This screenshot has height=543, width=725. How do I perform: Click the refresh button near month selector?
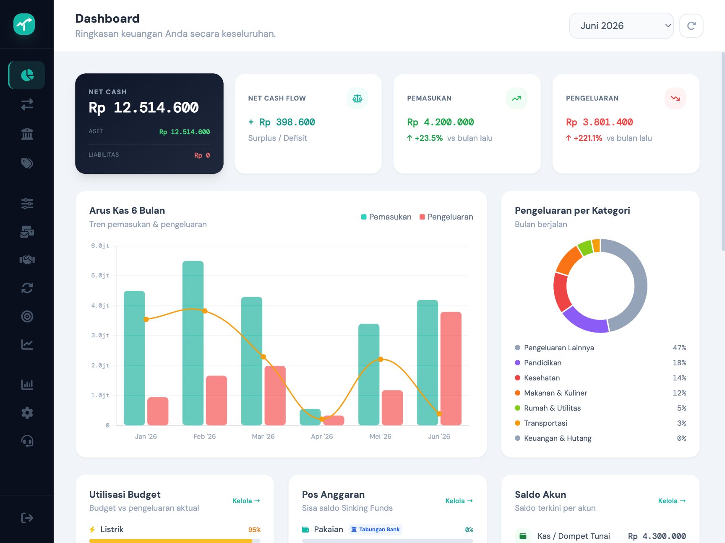tap(691, 26)
